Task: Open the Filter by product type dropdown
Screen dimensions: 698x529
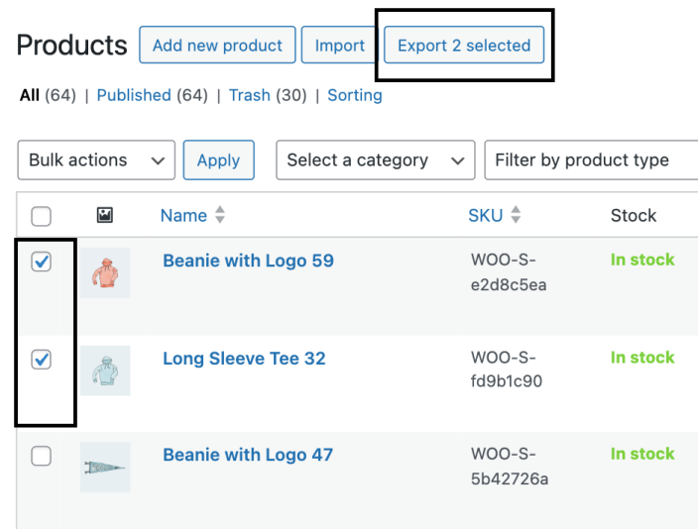Action: [x=590, y=160]
